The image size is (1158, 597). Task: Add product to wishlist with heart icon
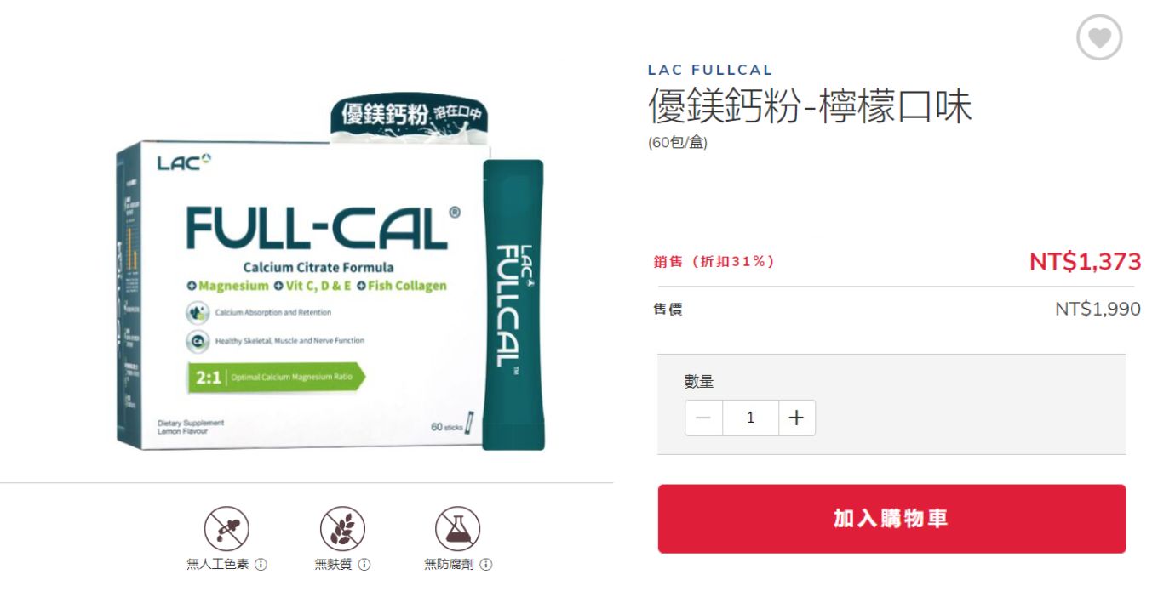1099,37
